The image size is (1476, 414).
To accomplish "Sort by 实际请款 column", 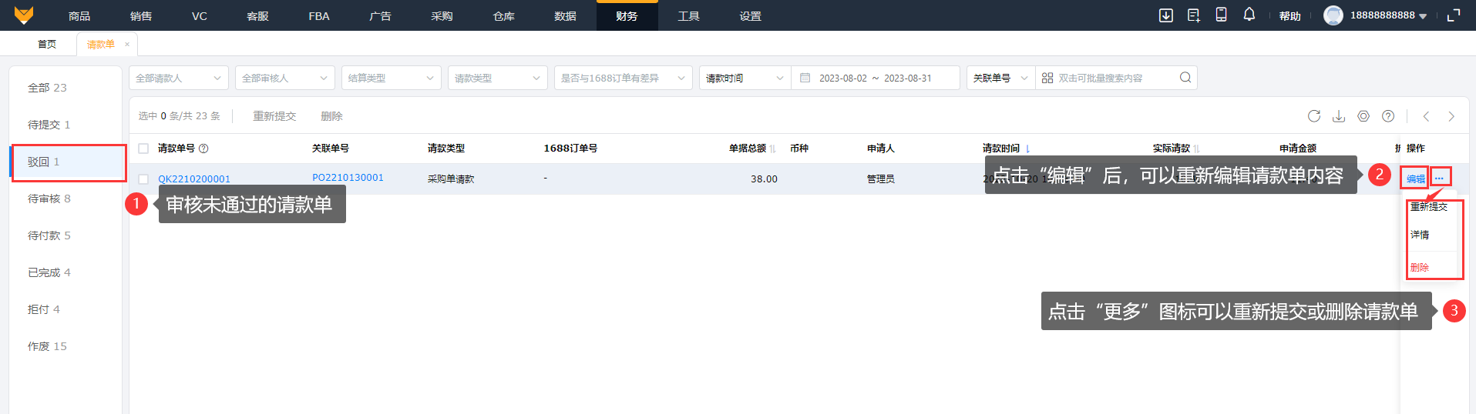I will pyautogui.click(x=1197, y=149).
